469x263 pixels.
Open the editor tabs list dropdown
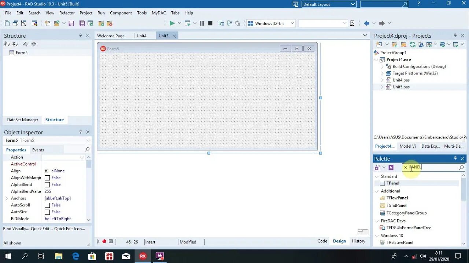click(365, 35)
